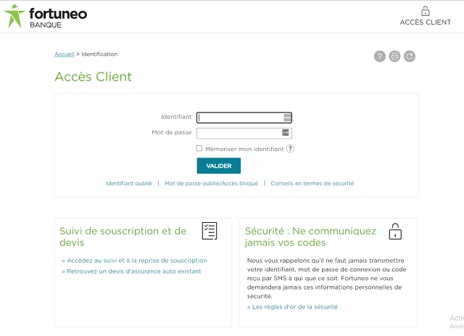Viewport: 464px width, 336px height.
Task: Click the grey refresh icon
Action: 410,57
